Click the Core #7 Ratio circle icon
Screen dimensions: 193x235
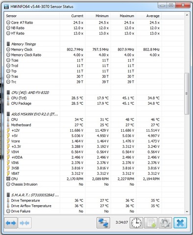pyautogui.click(x=8, y=23)
